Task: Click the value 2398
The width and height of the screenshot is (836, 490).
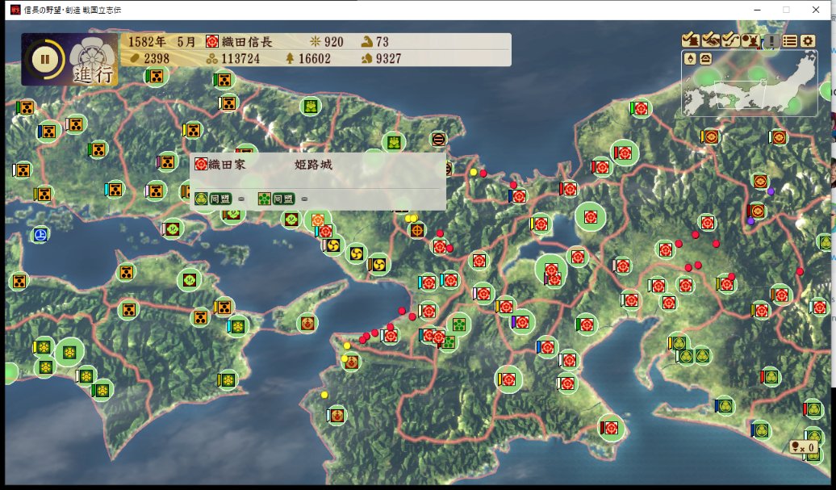Action: pyautogui.click(x=157, y=59)
